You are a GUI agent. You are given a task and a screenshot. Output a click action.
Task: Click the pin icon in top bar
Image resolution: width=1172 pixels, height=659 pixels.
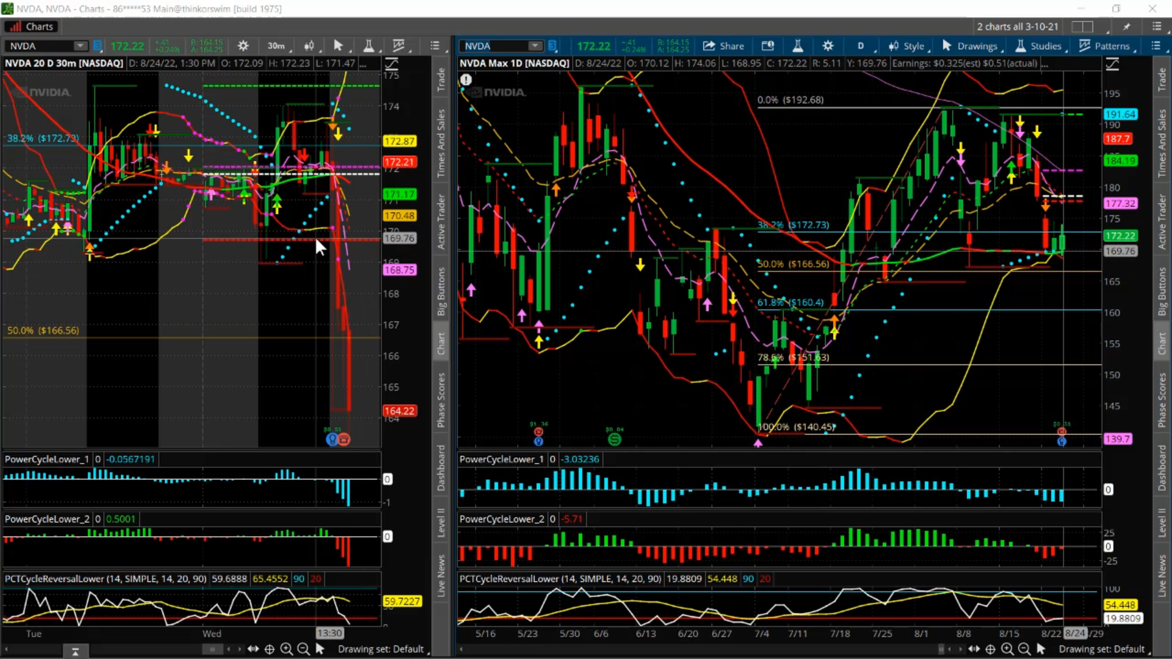coord(1127,27)
